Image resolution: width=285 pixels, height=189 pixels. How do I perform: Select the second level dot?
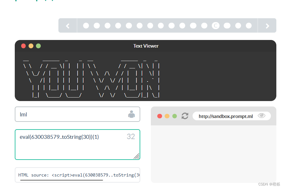tap(97, 26)
